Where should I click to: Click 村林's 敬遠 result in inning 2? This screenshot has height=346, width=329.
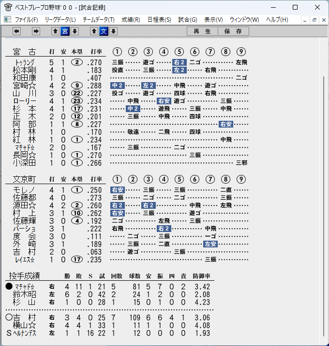click(x=133, y=132)
